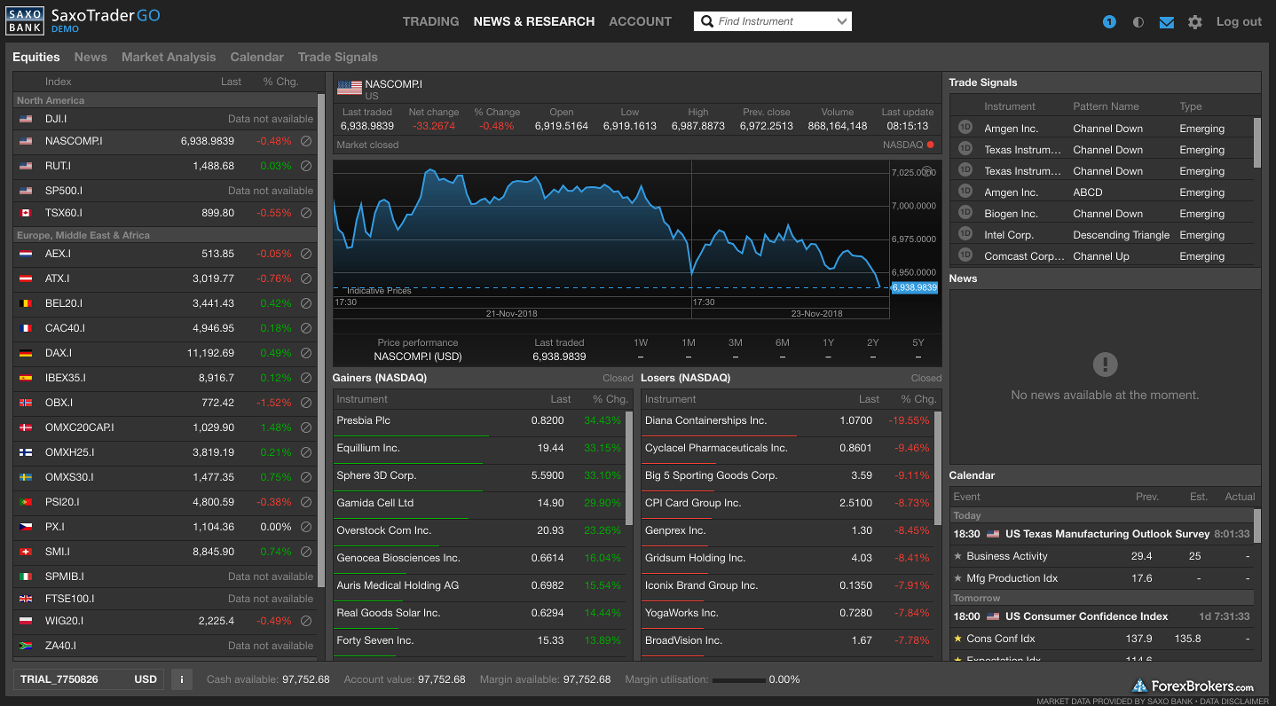Screen dimensions: 1276x706
Task: Open the TRADING menu
Action: click(x=430, y=21)
